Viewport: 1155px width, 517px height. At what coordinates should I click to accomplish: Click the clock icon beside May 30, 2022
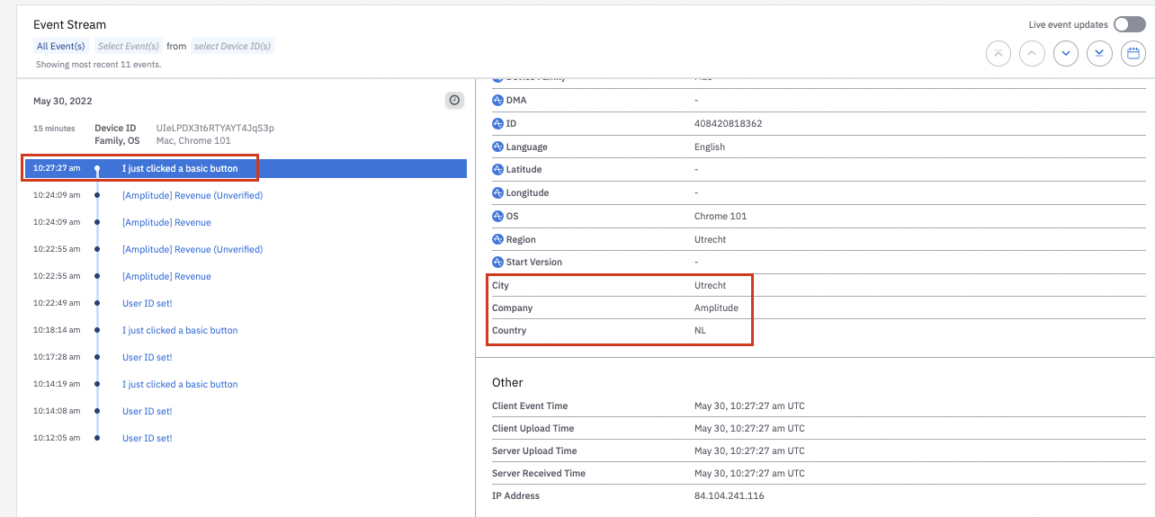[x=454, y=101]
